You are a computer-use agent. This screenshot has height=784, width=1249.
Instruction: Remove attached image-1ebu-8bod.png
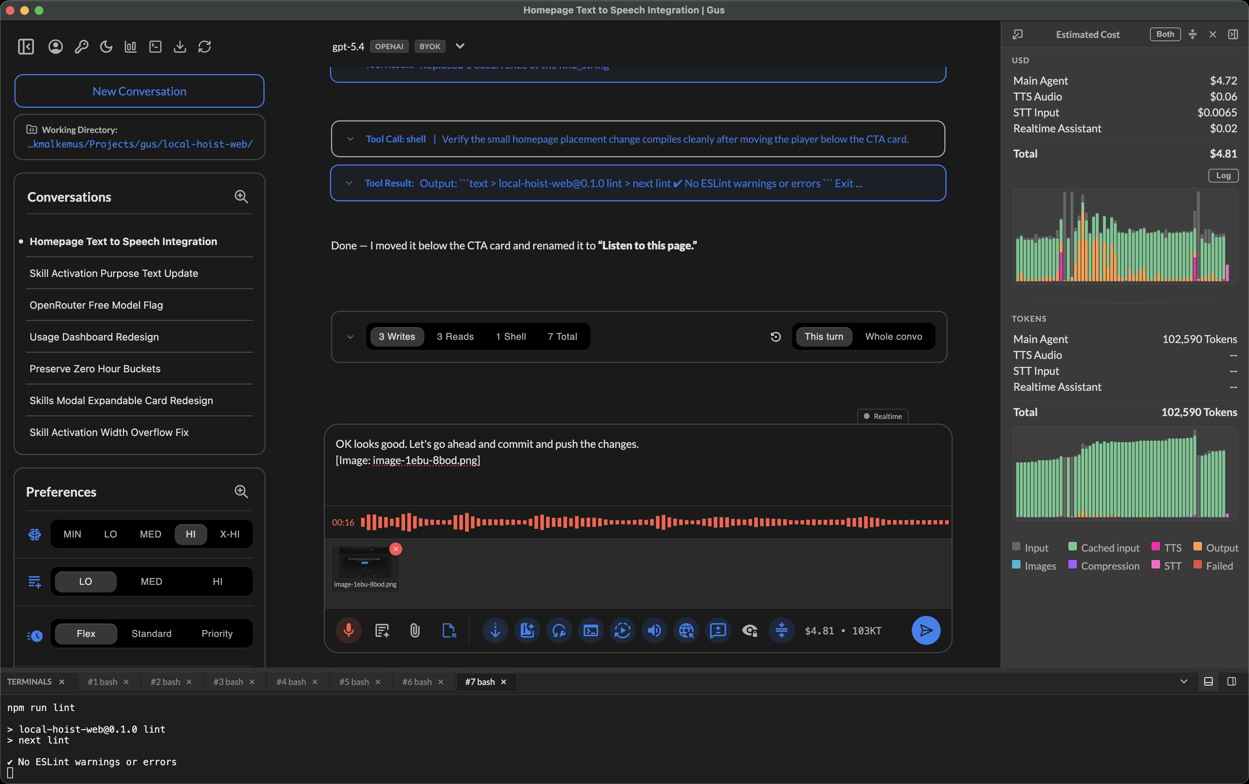click(x=396, y=549)
